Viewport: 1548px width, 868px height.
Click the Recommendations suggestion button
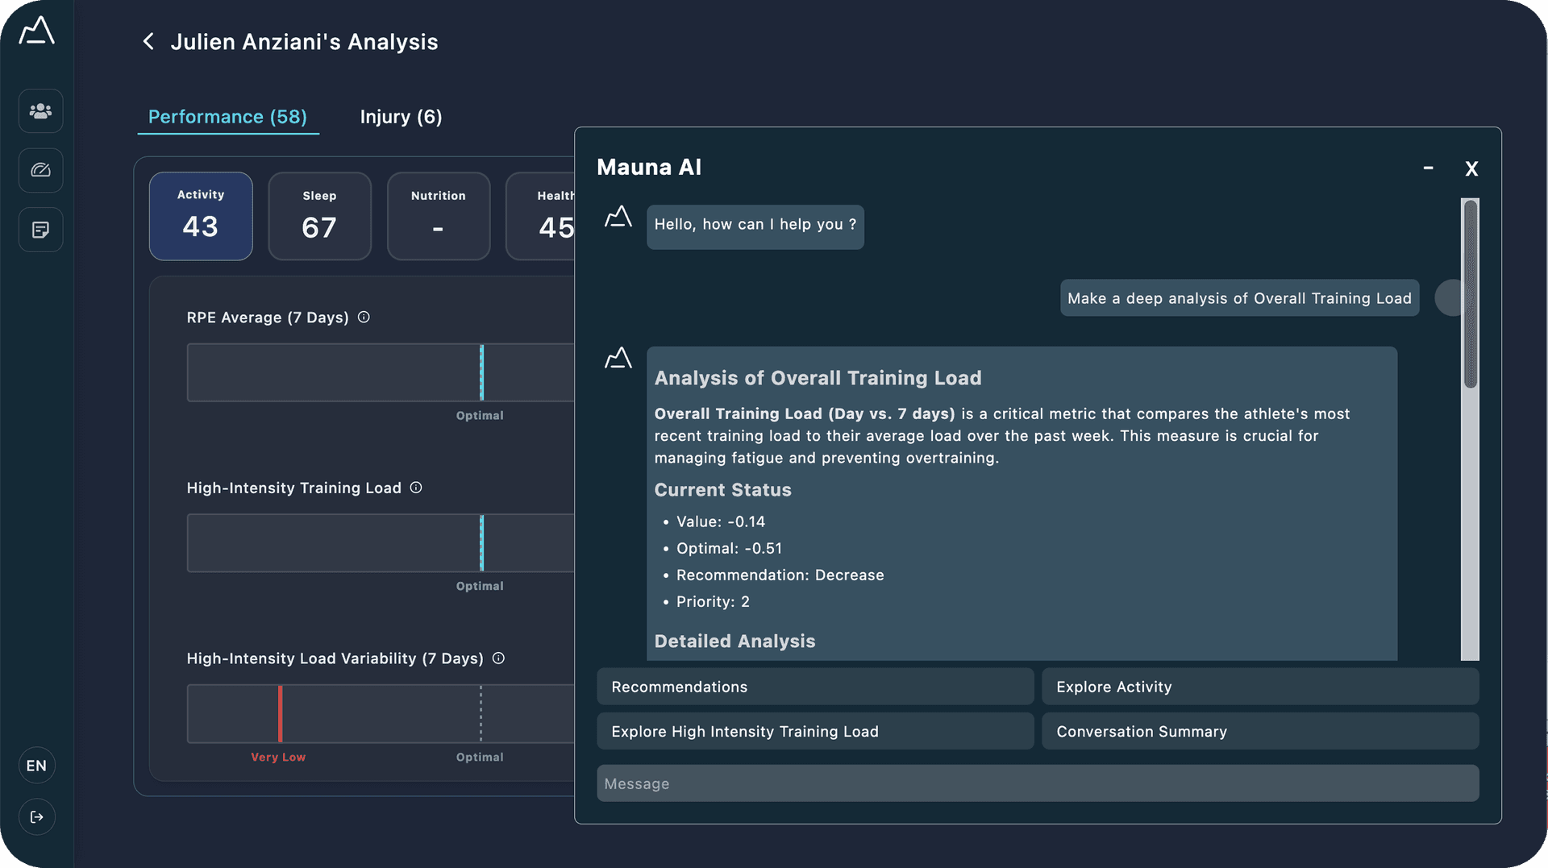click(x=815, y=687)
